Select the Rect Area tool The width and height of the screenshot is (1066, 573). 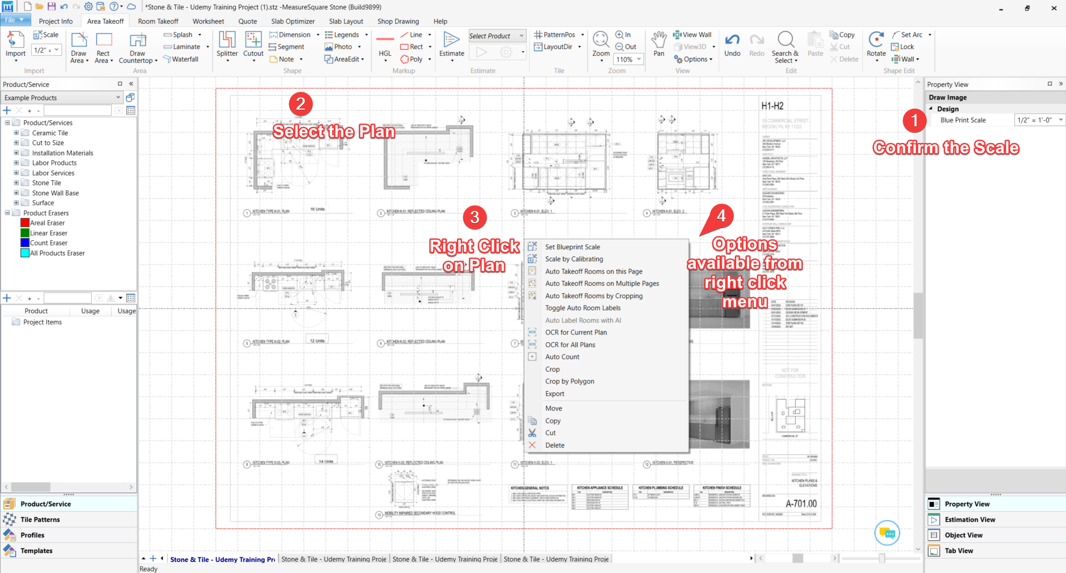pyautogui.click(x=103, y=47)
